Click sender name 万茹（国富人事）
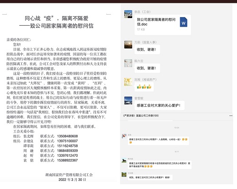237x189 pixels. tap(146, 42)
